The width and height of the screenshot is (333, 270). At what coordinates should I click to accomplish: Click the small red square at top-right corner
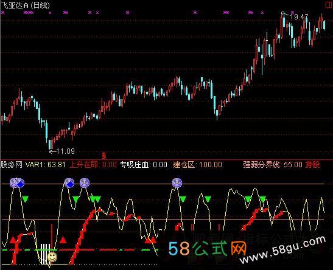329,5
